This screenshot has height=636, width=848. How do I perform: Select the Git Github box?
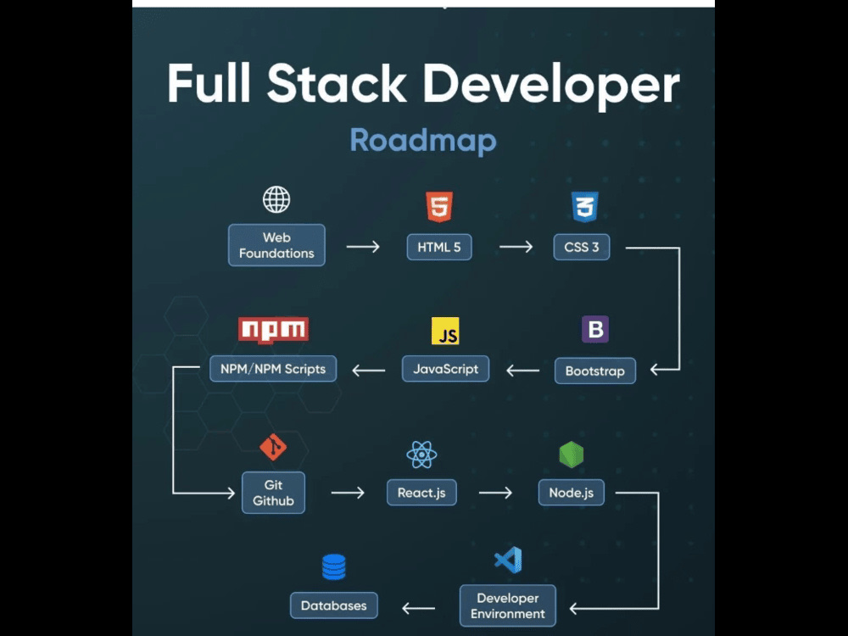pos(273,493)
